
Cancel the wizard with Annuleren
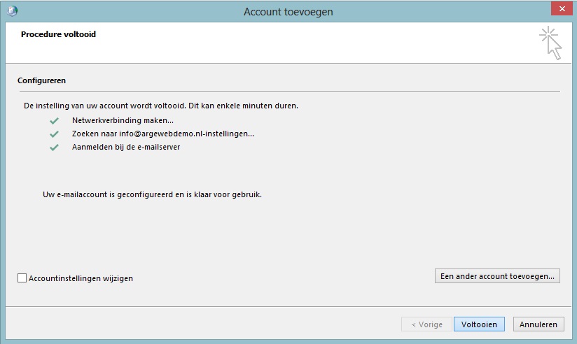[538, 324]
